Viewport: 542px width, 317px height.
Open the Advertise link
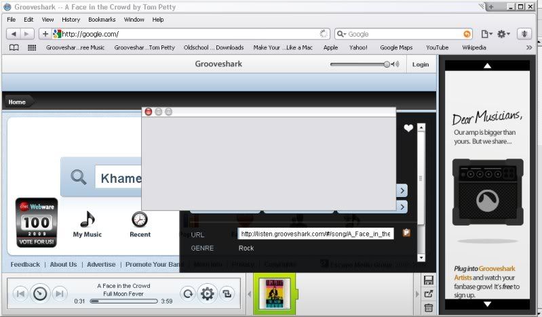(x=101, y=265)
